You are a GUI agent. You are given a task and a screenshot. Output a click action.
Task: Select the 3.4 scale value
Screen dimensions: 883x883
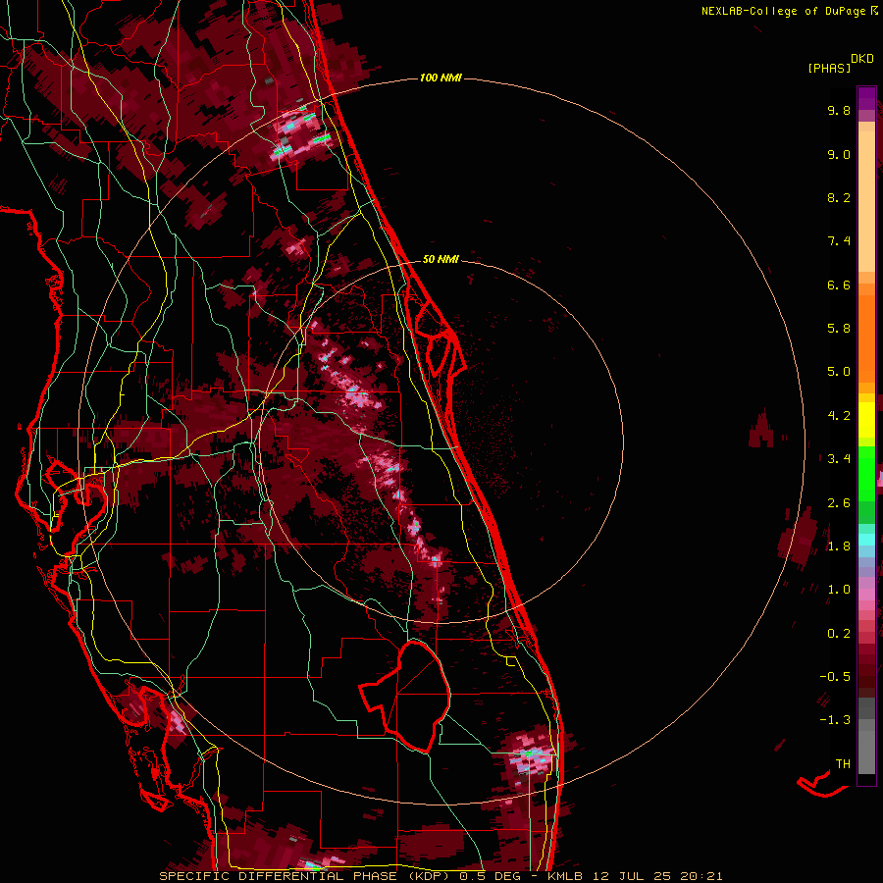tap(839, 459)
